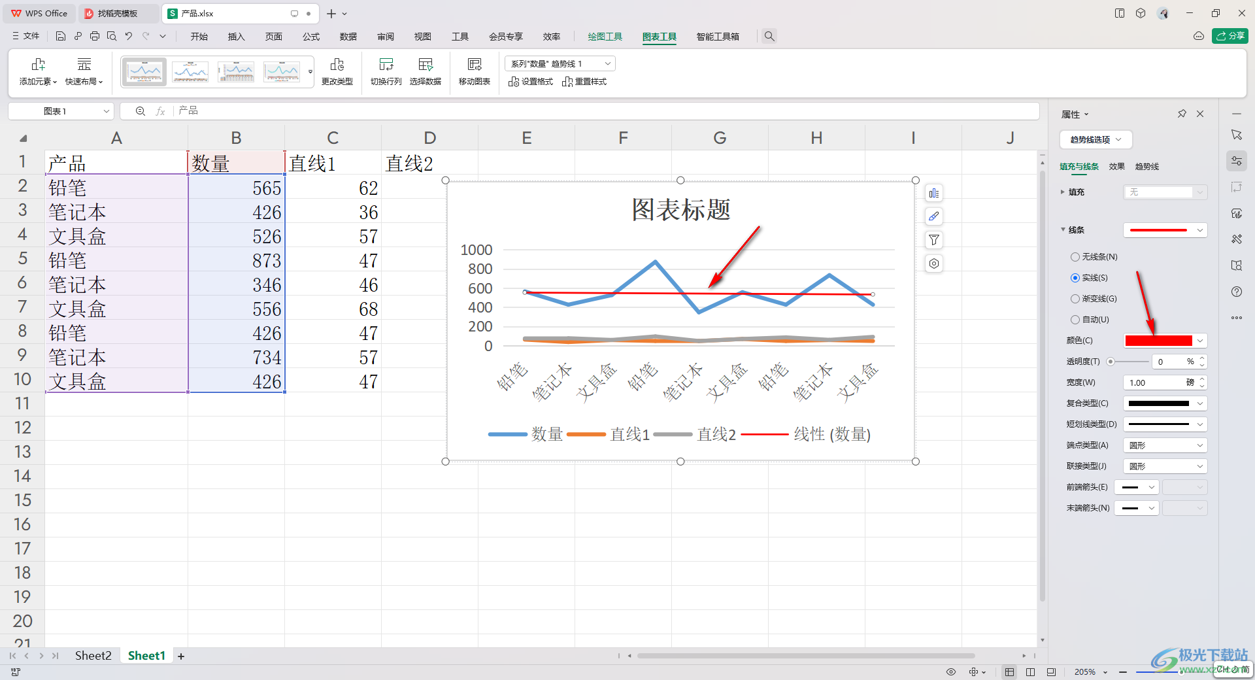Image resolution: width=1255 pixels, height=680 pixels.
Task: Open the Insert ribbon tab
Action: point(236,37)
